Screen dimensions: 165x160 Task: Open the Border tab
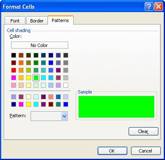click(37, 21)
